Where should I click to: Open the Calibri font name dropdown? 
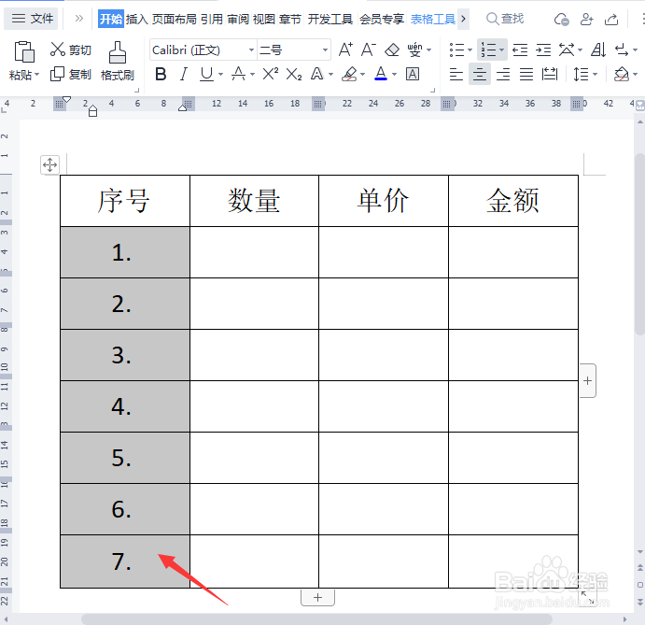tap(251, 50)
